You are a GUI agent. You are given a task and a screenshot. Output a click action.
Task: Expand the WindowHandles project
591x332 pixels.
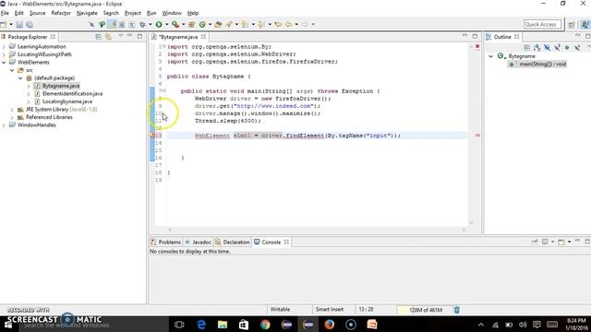[x=4, y=125]
